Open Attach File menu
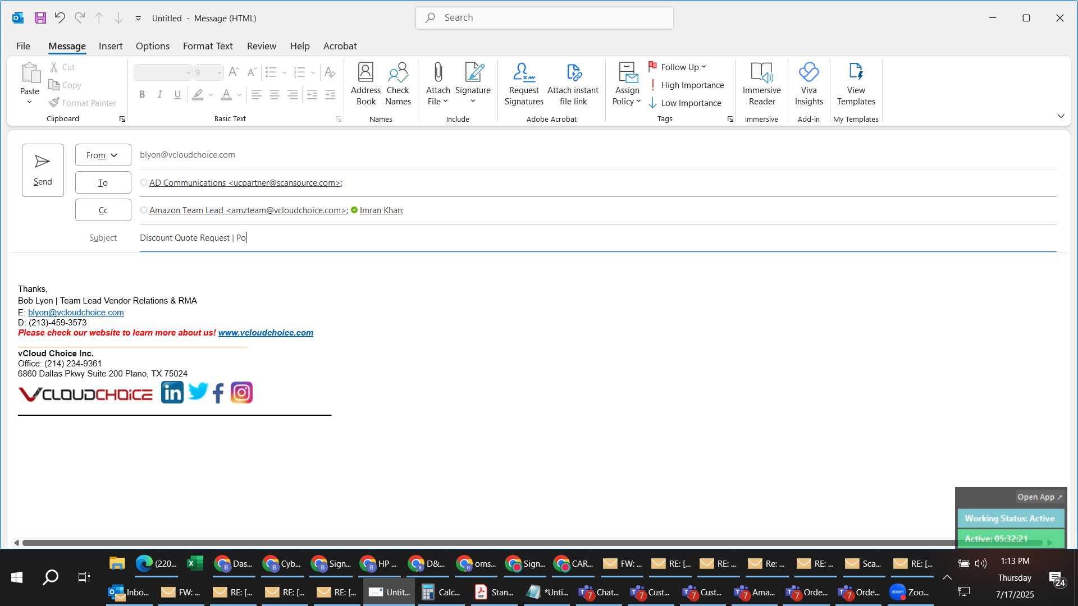 (x=438, y=84)
